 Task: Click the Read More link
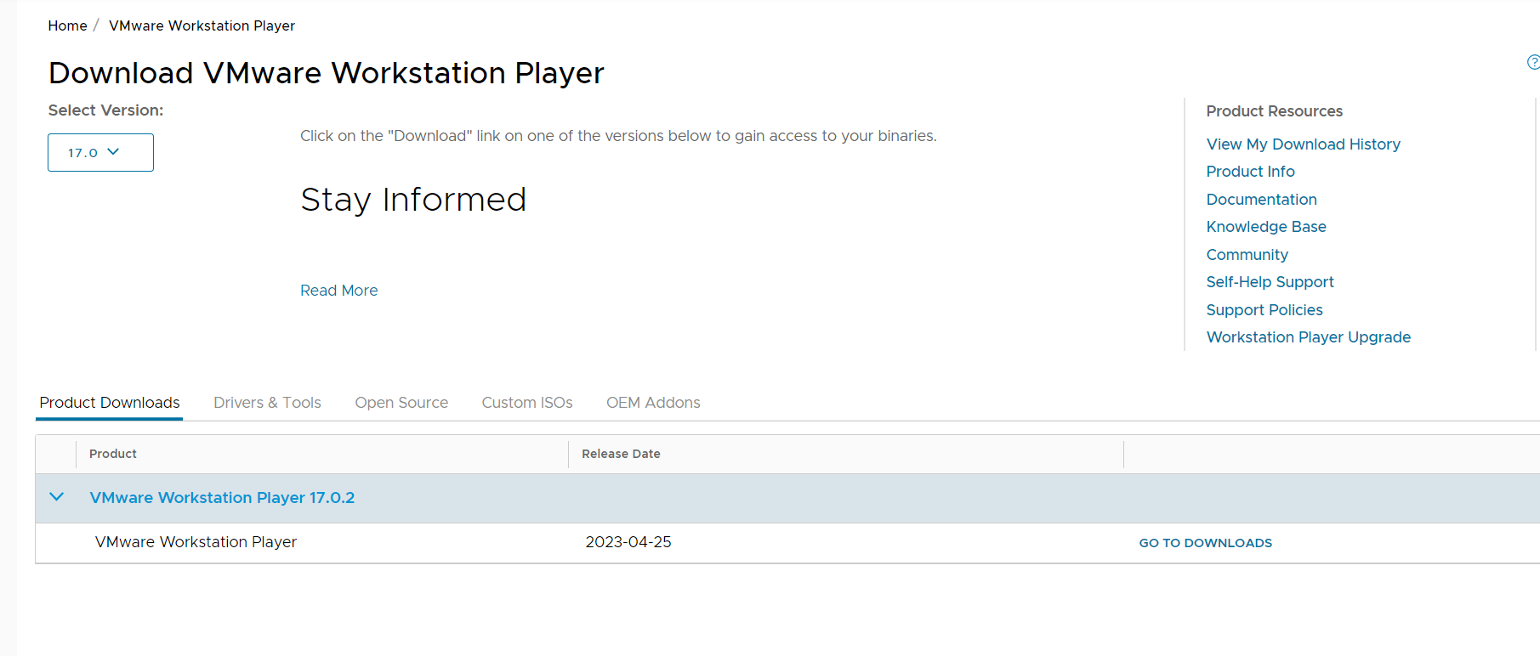[x=338, y=291]
